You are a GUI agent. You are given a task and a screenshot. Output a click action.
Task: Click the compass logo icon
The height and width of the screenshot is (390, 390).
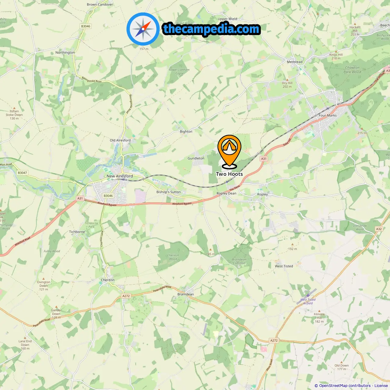tap(143, 29)
